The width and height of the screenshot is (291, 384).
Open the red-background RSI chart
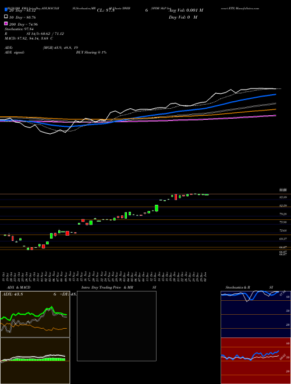click(255, 361)
